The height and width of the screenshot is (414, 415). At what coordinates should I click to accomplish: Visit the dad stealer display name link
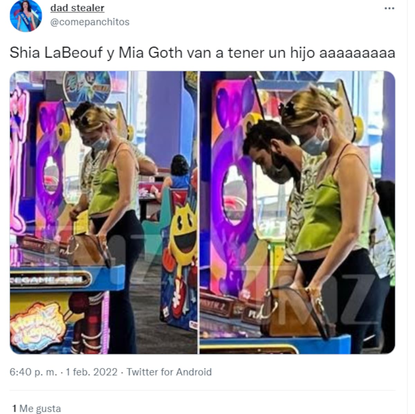pos(77,8)
